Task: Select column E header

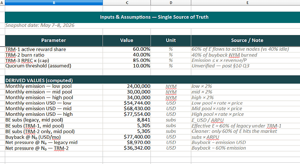Action: point(246,3)
